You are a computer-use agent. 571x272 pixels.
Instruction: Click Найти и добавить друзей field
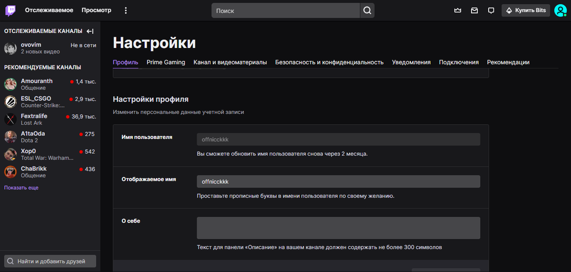point(50,261)
